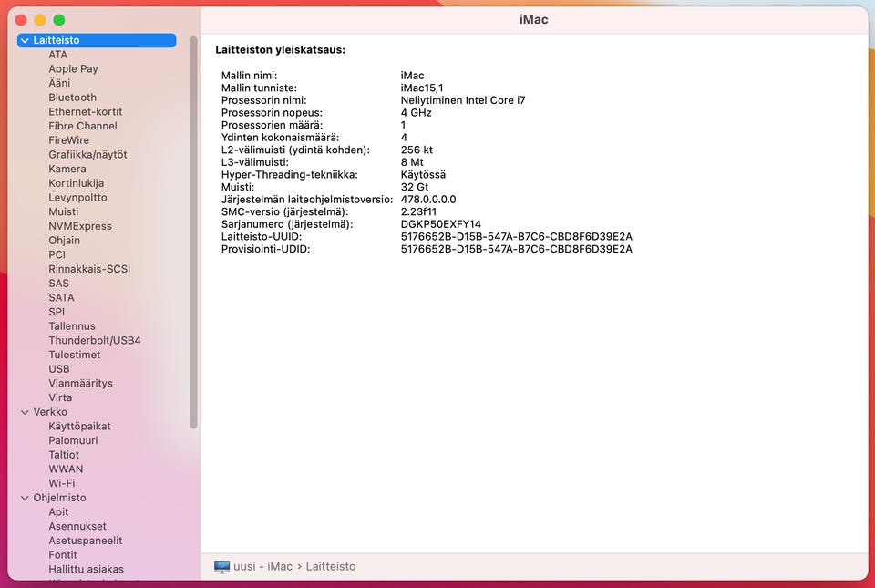Select Virta power entry
This screenshot has height=588, width=875.
click(x=60, y=397)
